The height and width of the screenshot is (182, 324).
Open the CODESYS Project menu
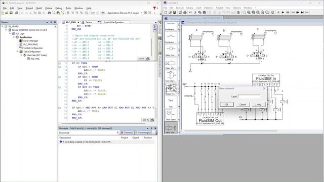[29, 8]
